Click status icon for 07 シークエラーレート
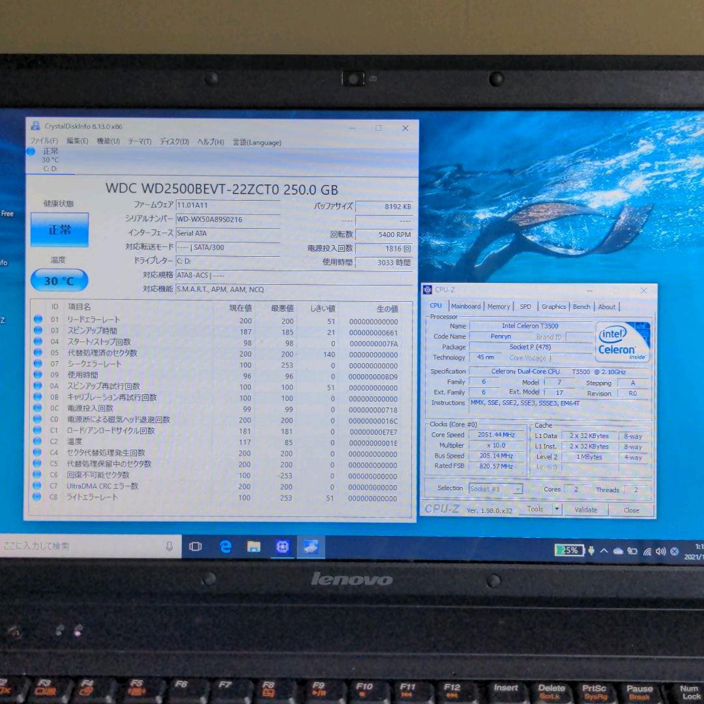704x704 pixels. 38,363
